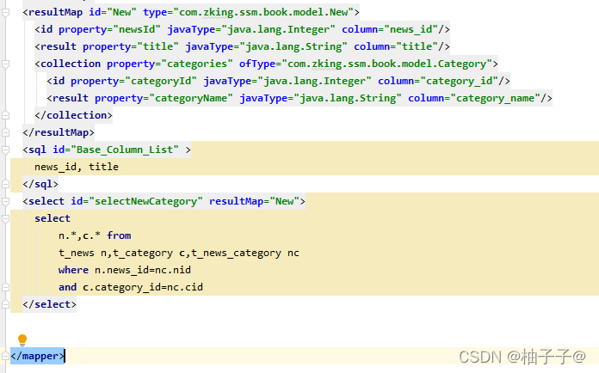Image resolution: width=599 pixels, height=373 pixels.
Task: Click "java.lang.Integer" on the newsId id line
Action: pos(279,29)
